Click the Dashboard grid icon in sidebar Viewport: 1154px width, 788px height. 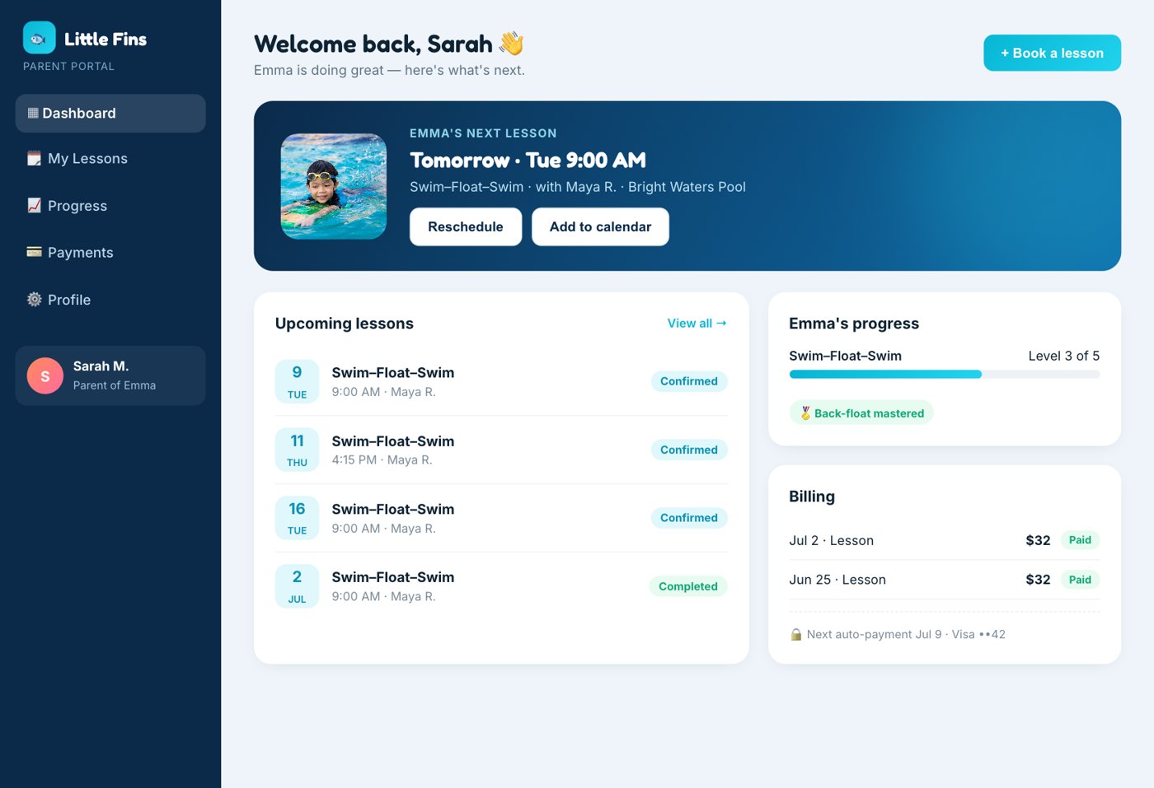(33, 113)
